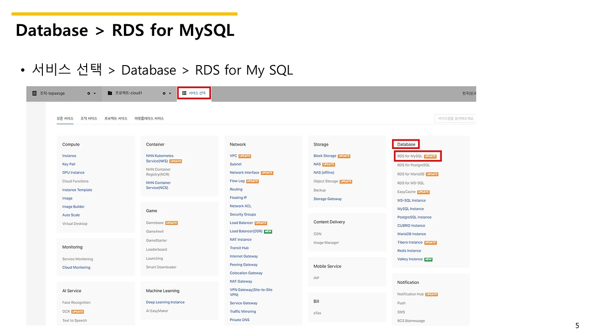This screenshot has width=596, height=335.
Task: Open the Storage Gateway service
Action: (327, 199)
